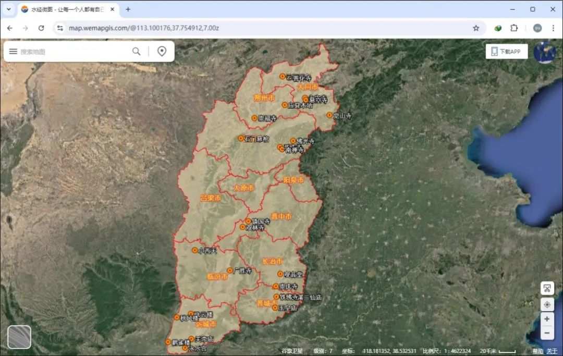Click the 铁佛寺 orange marker

(x=276, y=297)
